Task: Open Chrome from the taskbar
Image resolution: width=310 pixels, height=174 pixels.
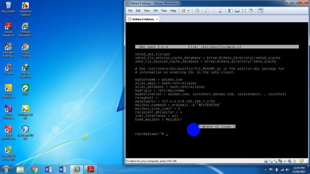Action: pos(34,170)
